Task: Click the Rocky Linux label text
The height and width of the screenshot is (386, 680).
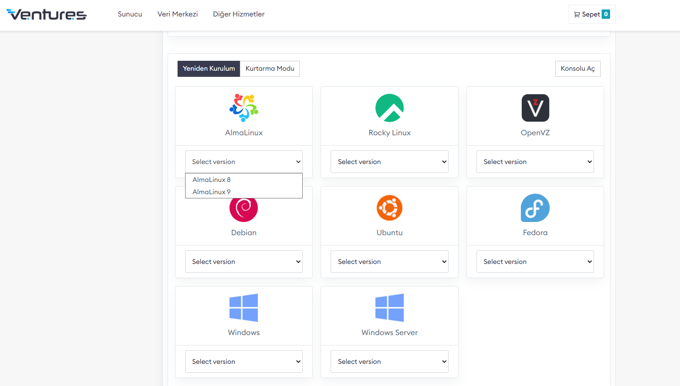Action: (390, 133)
